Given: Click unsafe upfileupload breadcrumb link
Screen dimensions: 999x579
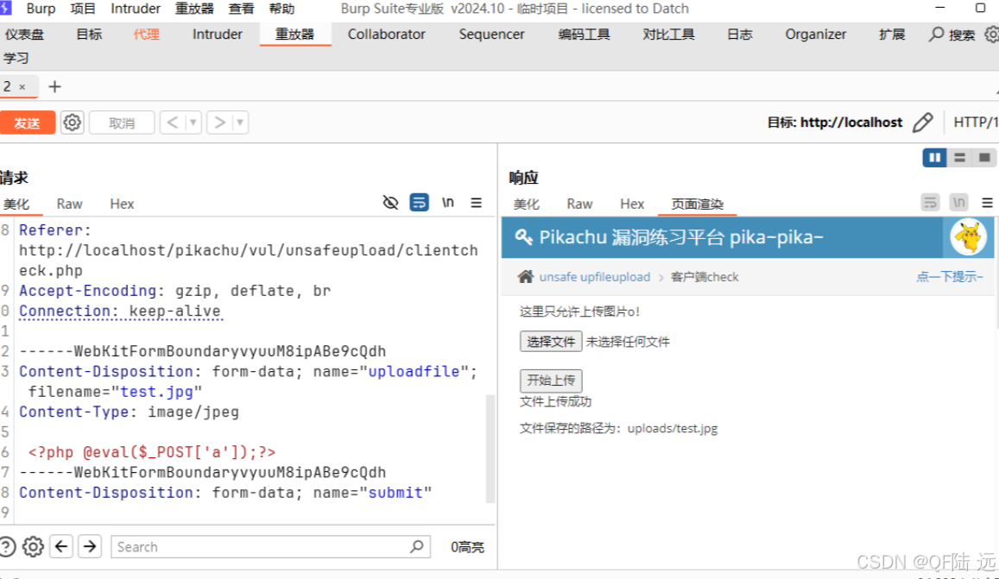Looking at the screenshot, I should (594, 277).
